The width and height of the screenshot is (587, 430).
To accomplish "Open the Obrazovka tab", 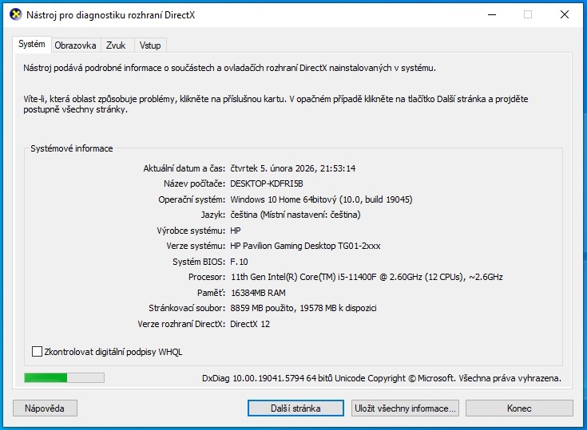I will click(76, 45).
